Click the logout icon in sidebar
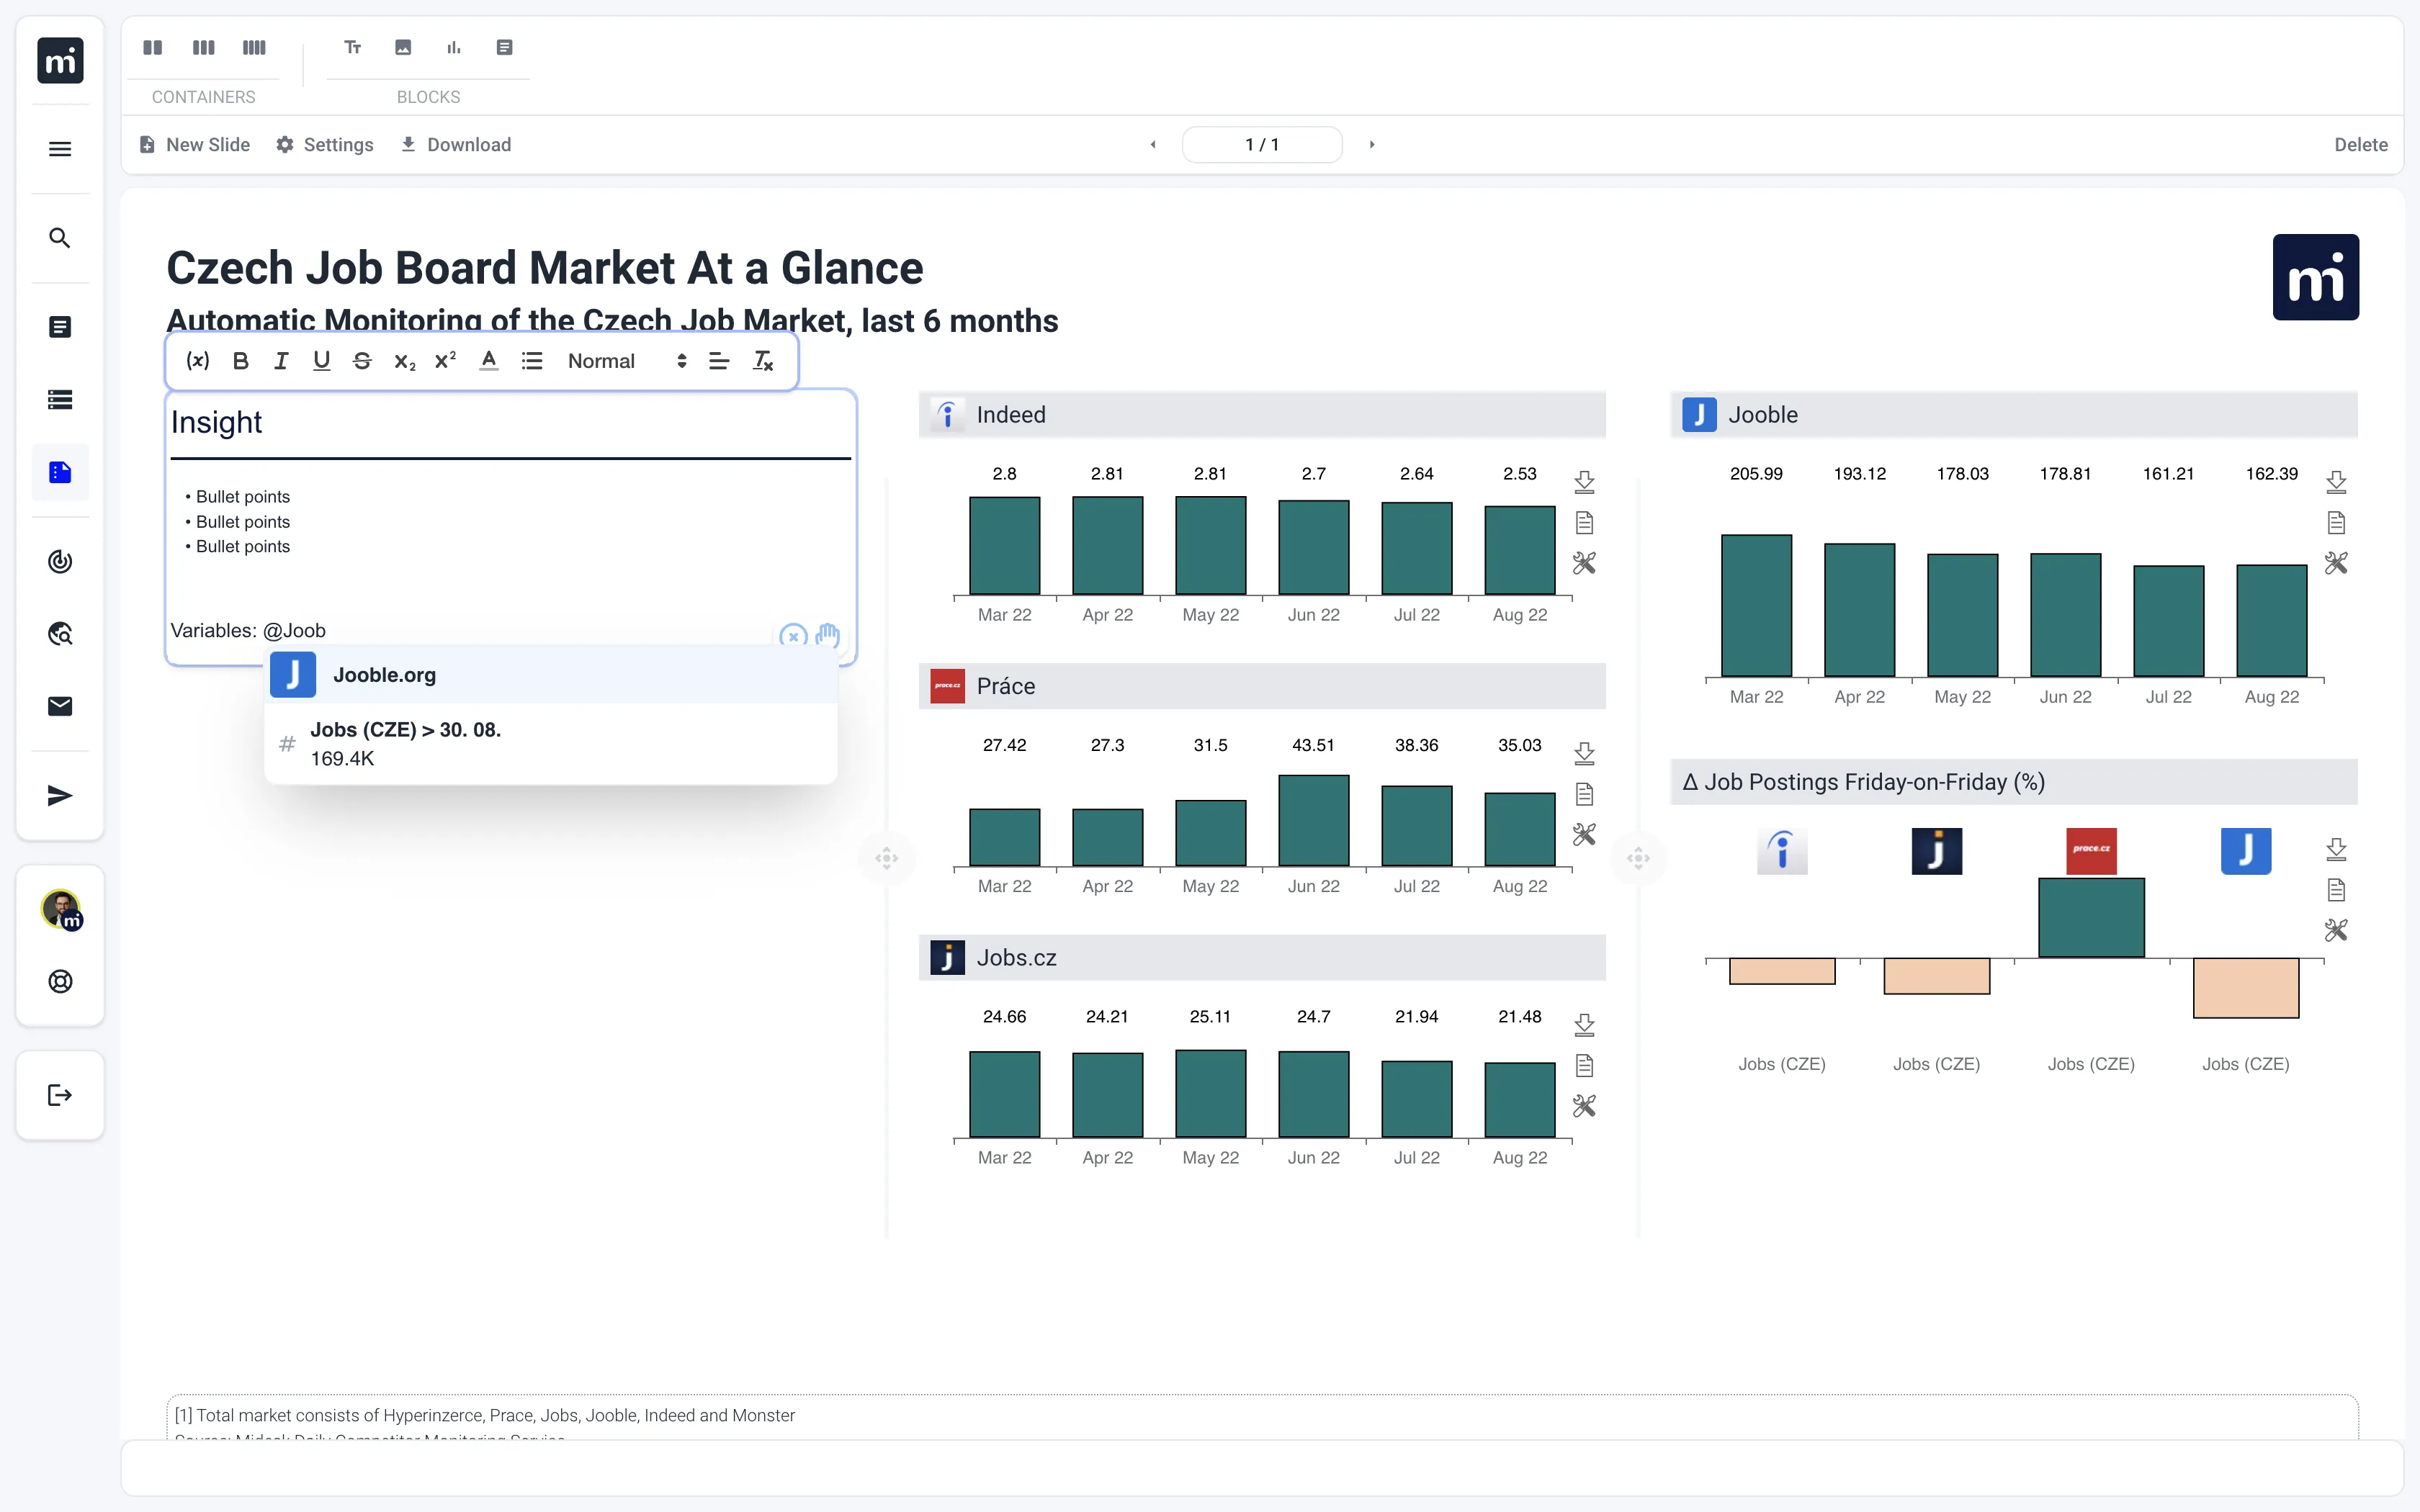 click(x=60, y=1095)
